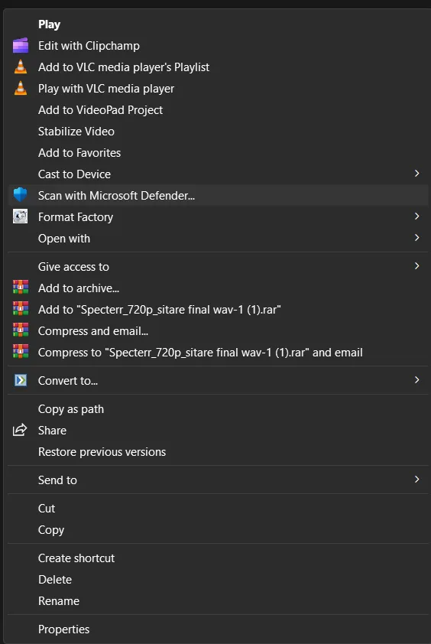
Task: Expand the Convert to... submenu arrow
Action: (416, 380)
